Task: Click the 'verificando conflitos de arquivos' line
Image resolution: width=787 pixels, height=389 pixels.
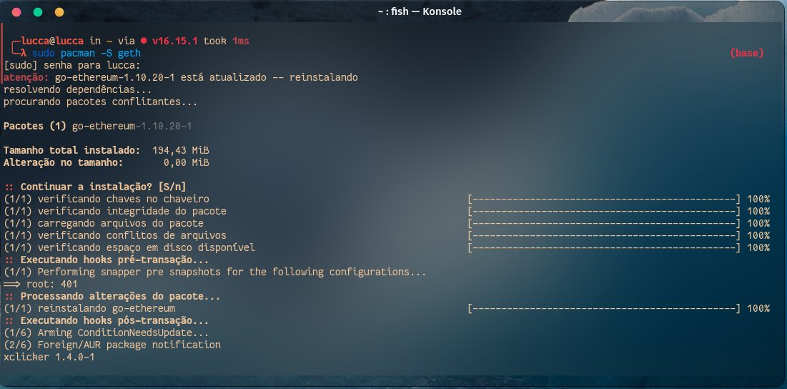Action: click(115, 235)
